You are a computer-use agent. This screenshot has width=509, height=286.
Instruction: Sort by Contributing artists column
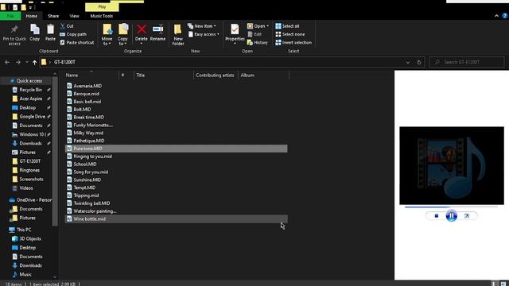[215, 75]
